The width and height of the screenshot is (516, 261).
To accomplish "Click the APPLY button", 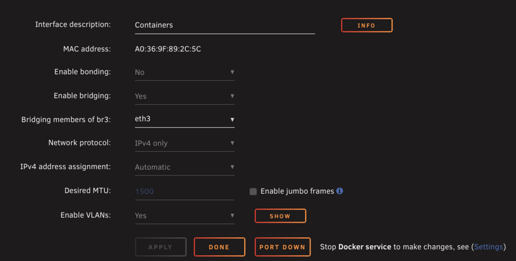I will (x=160, y=247).
